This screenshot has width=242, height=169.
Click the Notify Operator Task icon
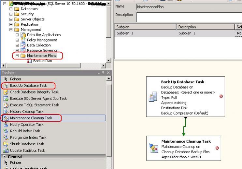[x=6, y=125]
